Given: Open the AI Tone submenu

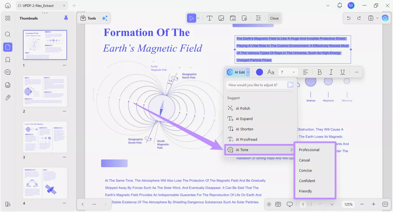Looking at the screenshot, I should tap(260, 150).
